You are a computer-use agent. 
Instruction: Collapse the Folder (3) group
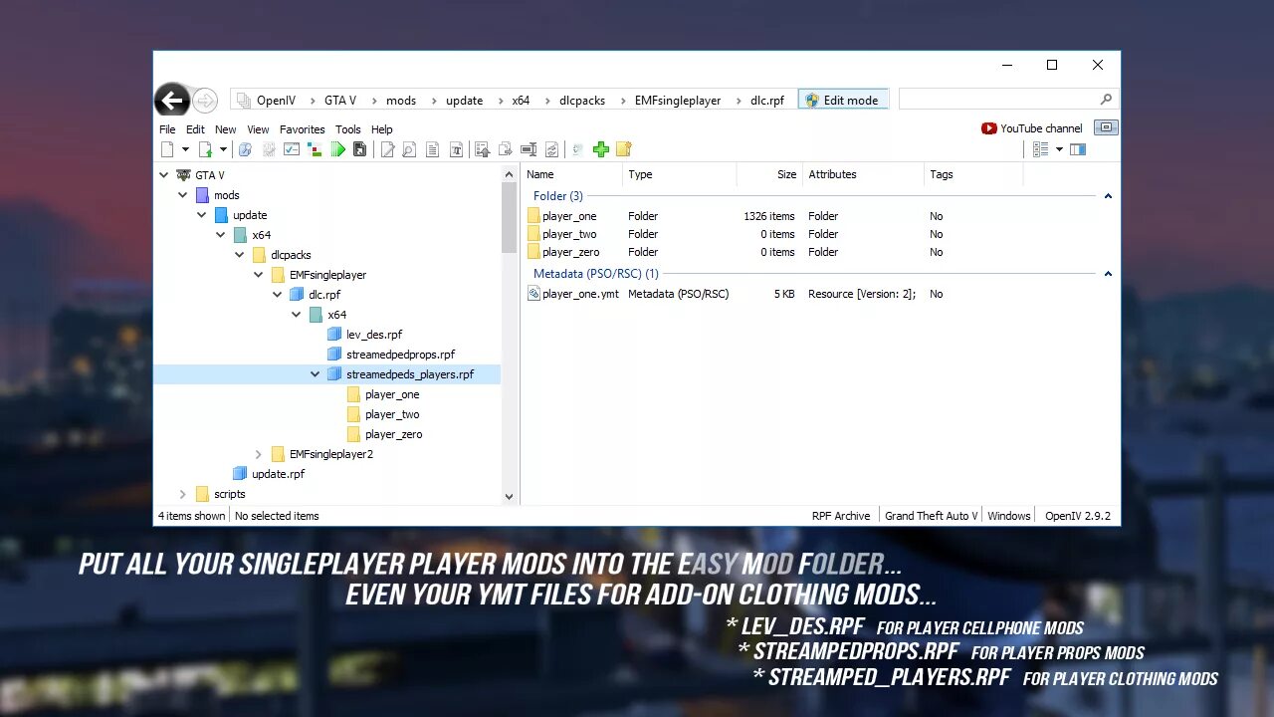click(x=1108, y=196)
